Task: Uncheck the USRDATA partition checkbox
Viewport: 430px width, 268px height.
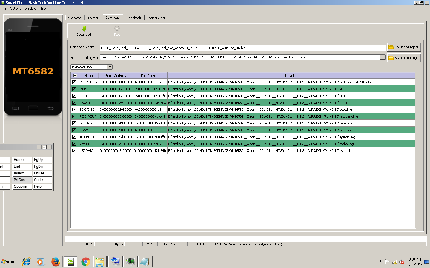Action: (x=74, y=151)
